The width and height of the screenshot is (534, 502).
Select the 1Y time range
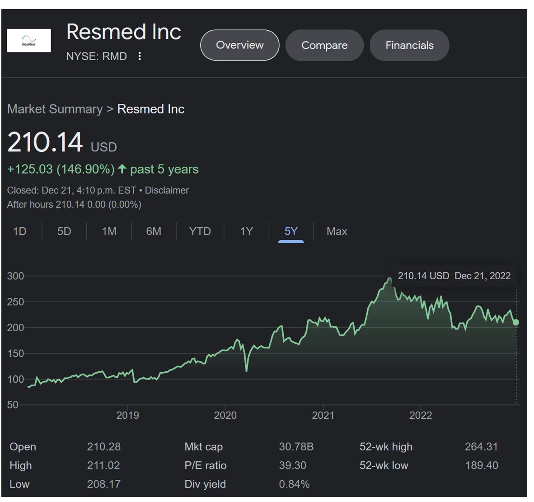tap(246, 231)
